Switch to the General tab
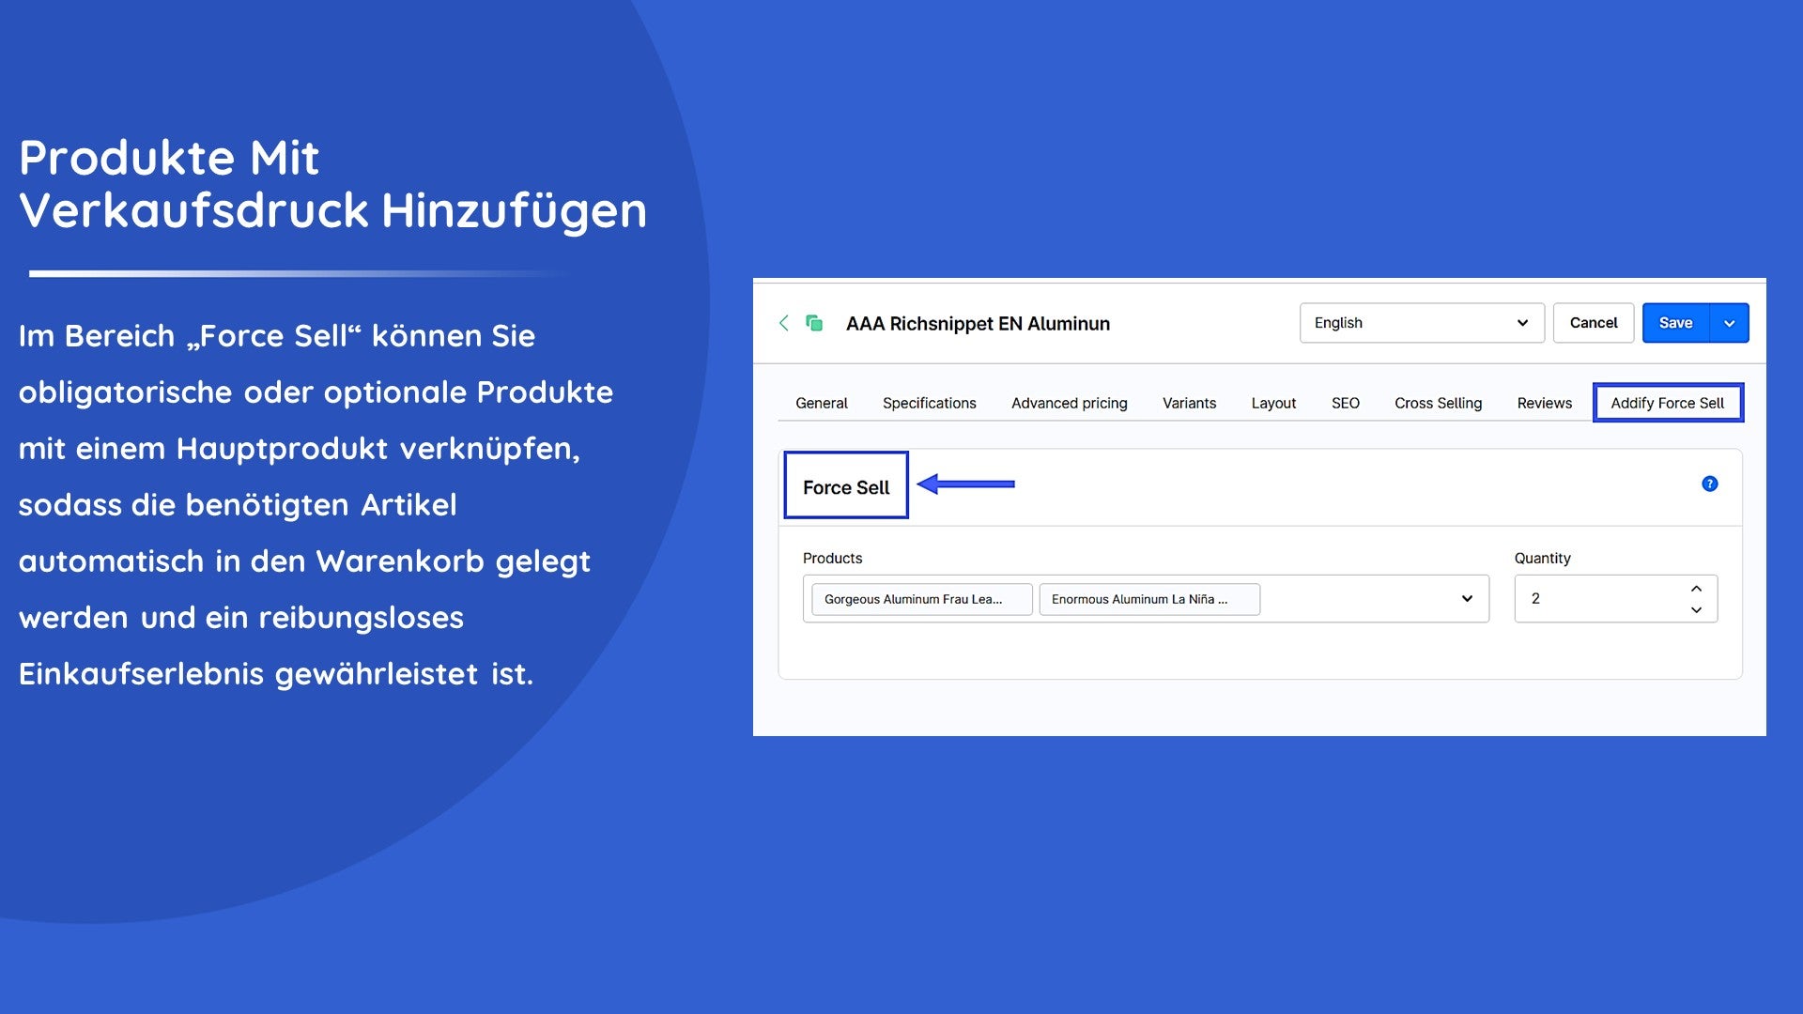Viewport: 1803px width, 1014px height. (x=821, y=403)
